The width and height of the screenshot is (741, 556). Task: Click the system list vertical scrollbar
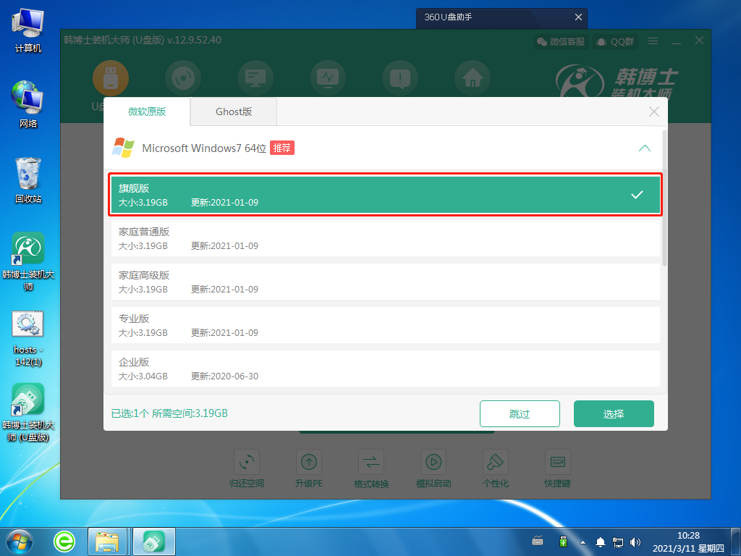(x=664, y=217)
